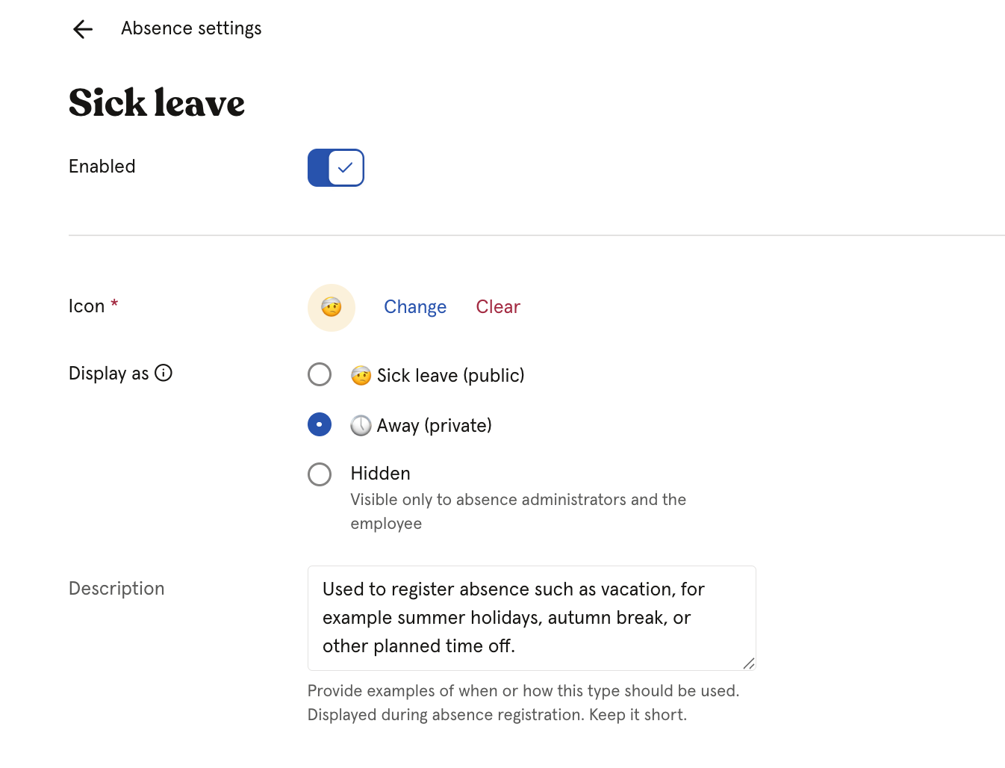Click the sick face icon preview circle
Viewport: 1005px width, 768px height.
point(332,307)
